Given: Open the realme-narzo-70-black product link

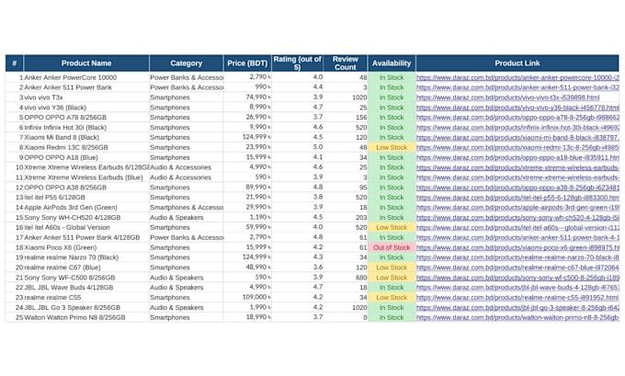Looking at the screenshot, I should click(x=517, y=257).
